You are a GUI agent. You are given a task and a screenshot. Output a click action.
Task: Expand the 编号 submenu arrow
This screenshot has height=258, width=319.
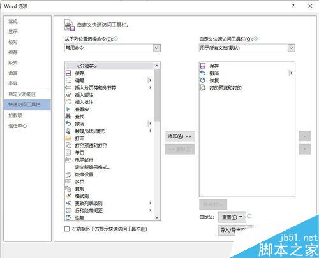pos(150,80)
